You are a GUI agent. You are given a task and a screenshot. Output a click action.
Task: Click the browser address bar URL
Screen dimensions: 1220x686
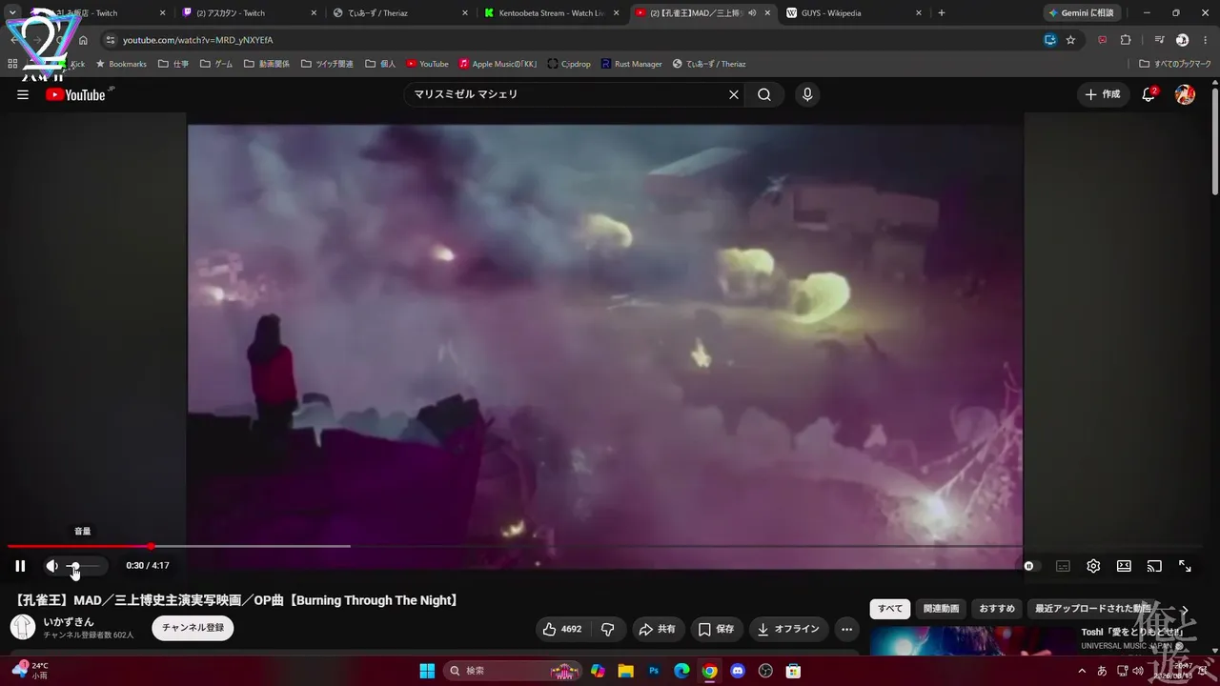(198, 40)
